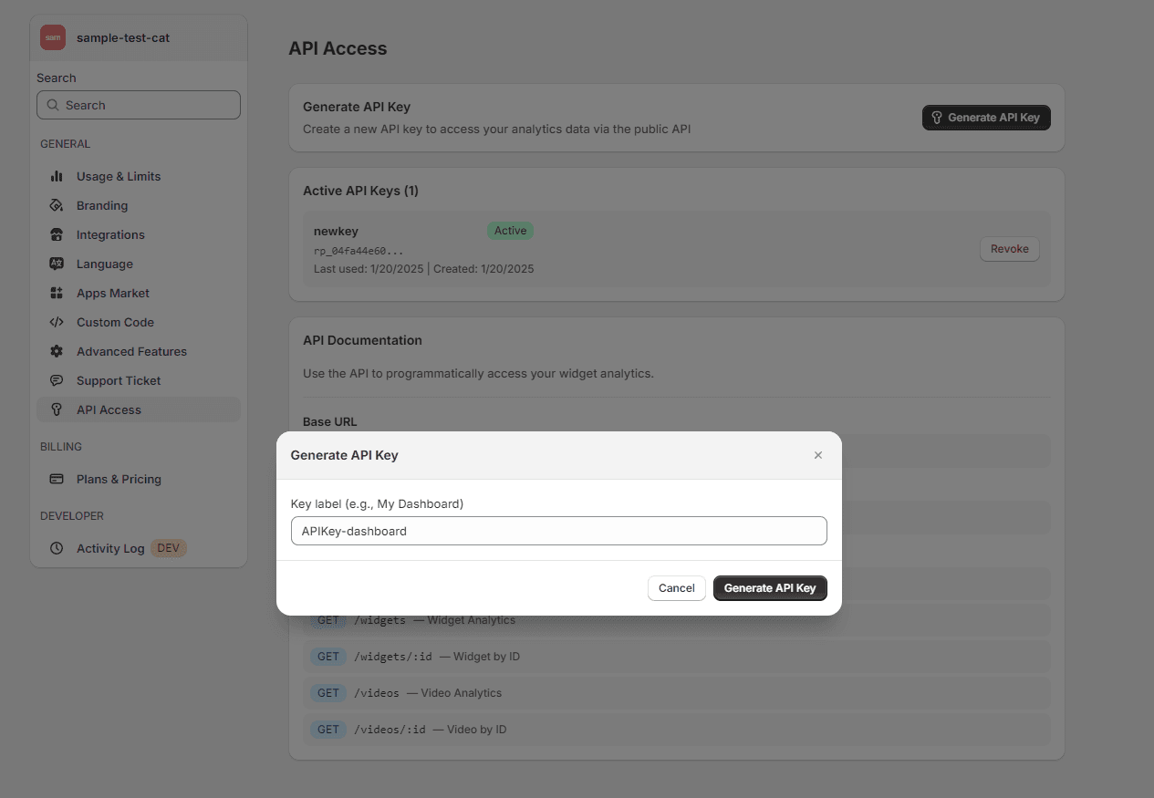Click the search magnifier icon
Screen dimensions: 1154x798
(52, 105)
